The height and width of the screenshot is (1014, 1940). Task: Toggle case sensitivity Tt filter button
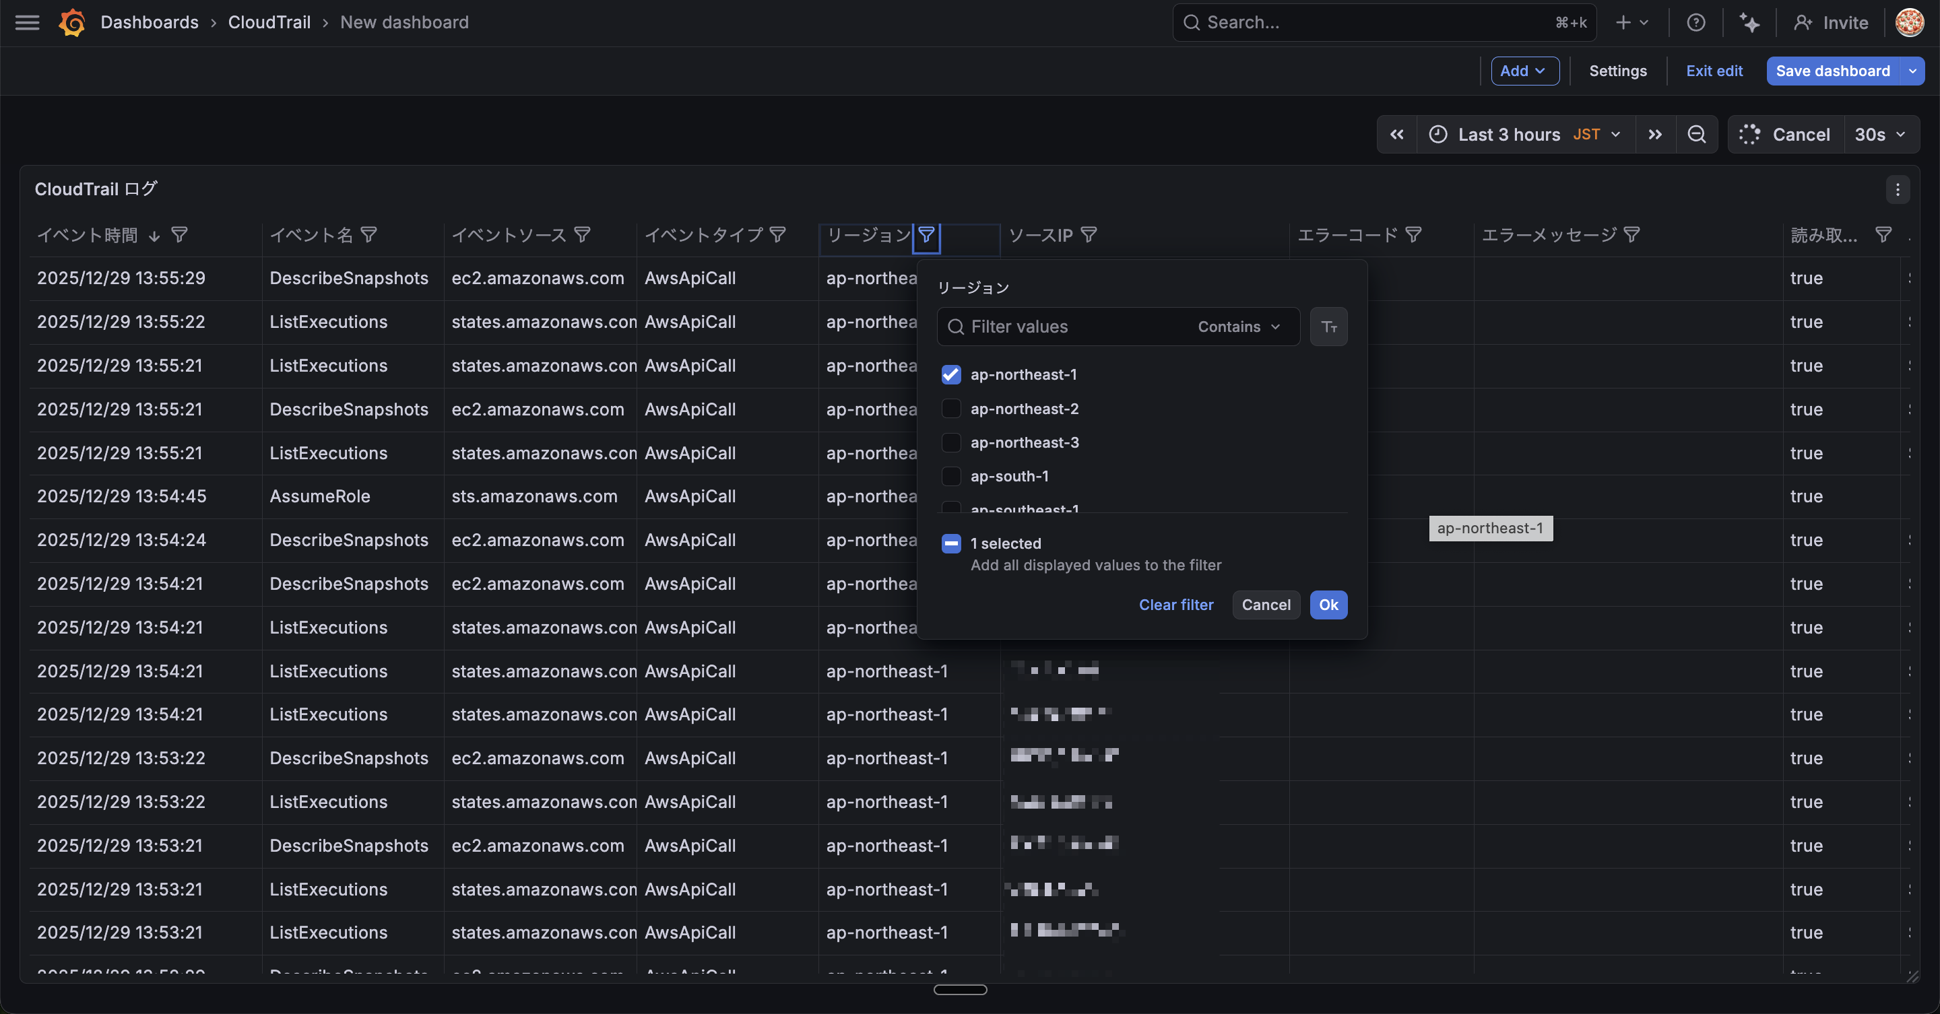pos(1328,327)
